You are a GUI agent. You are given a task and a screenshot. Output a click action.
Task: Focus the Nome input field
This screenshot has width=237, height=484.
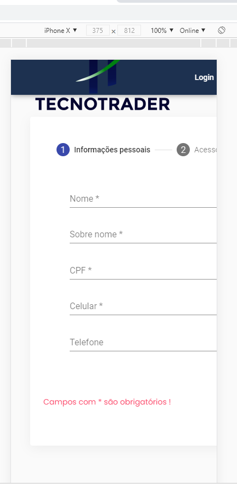[x=143, y=199]
